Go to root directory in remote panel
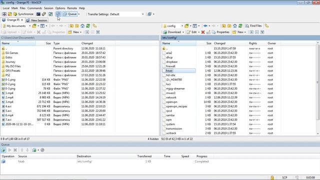320x180 pixels. point(229,26)
